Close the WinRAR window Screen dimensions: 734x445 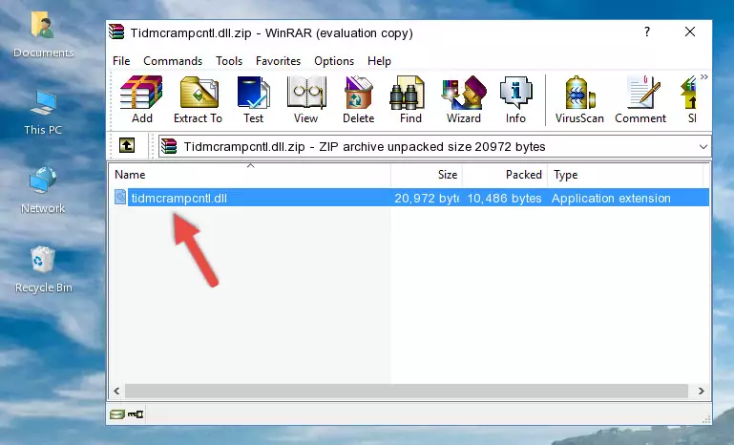(690, 32)
